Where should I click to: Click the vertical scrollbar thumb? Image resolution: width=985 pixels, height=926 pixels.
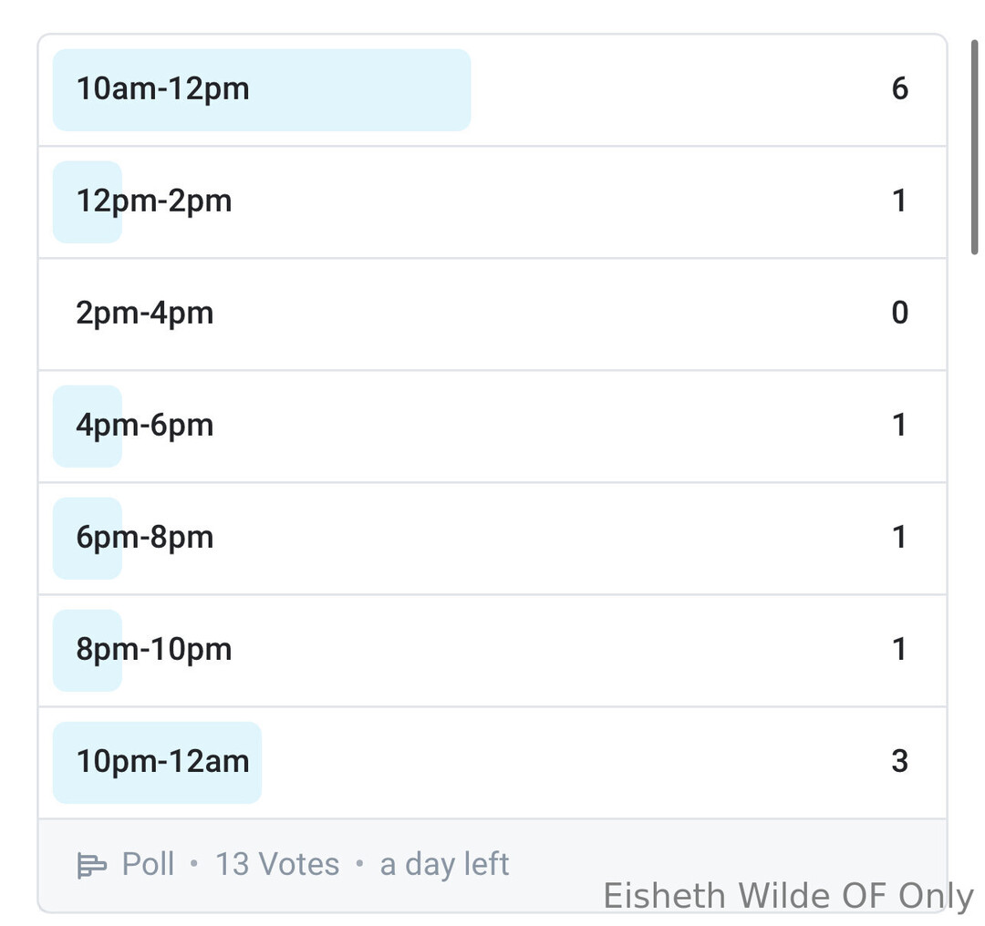click(x=974, y=146)
